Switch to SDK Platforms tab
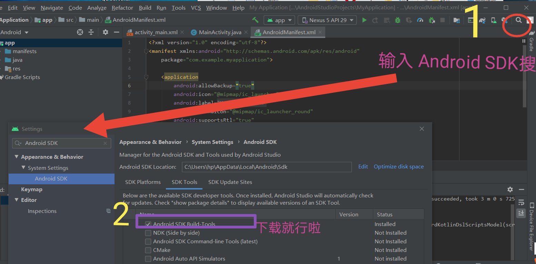The width and height of the screenshot is (536, 264). (x=143, y=182)
